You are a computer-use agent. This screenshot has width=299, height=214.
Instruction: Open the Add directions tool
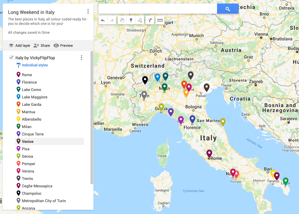point(150,20)
